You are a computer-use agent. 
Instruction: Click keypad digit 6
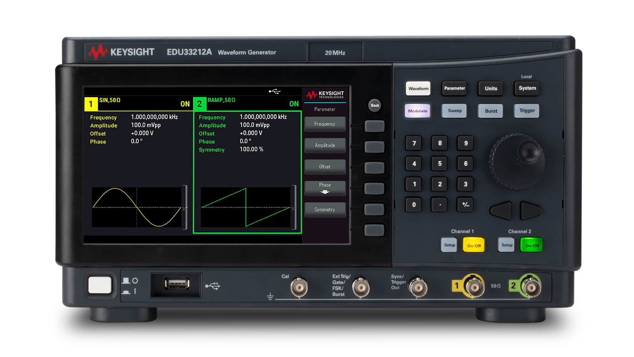[466, 163]
